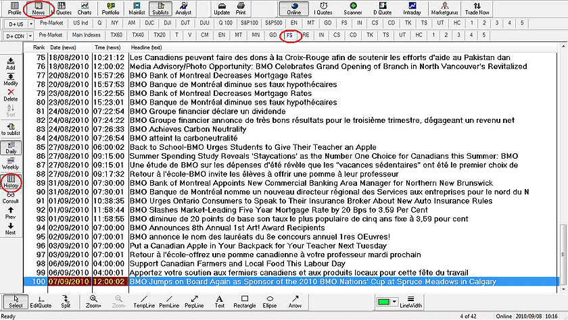
Task: Open the Scanner tool
Action: pos(353,9)
